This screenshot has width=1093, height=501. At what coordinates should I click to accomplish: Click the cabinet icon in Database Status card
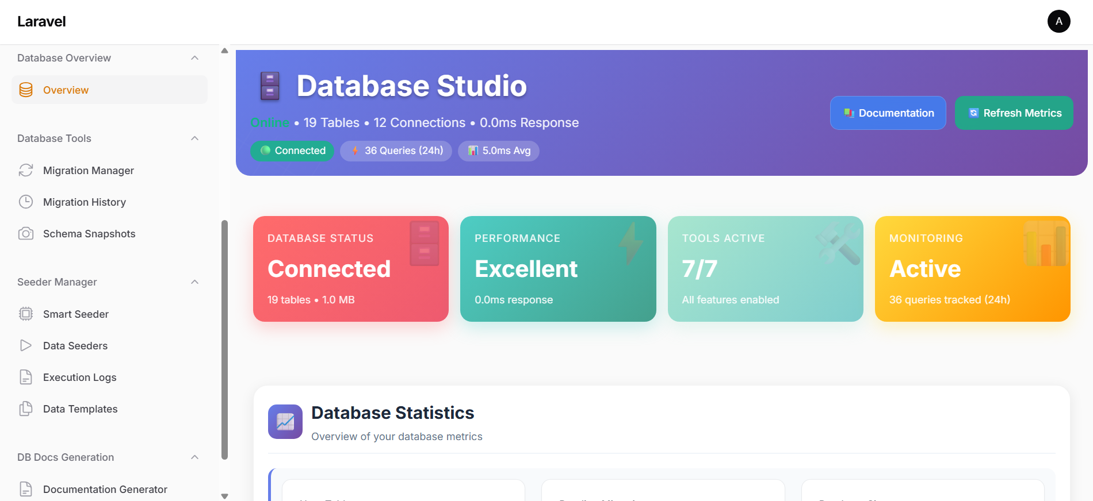425,244
